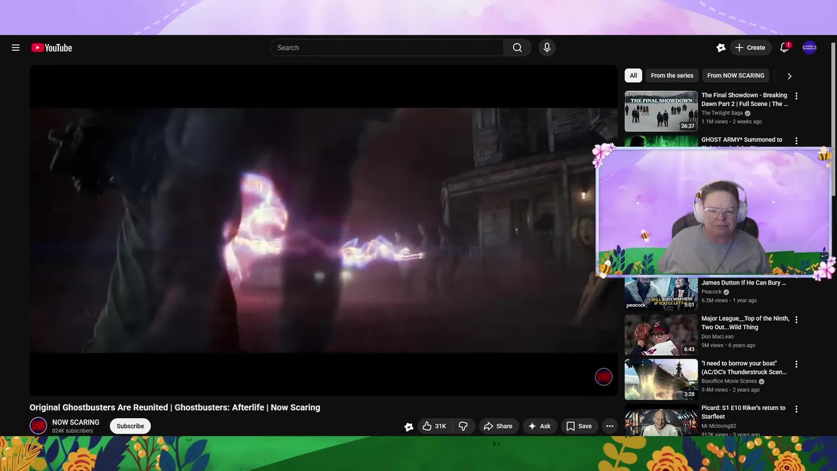
Task: Select From NOW SCARING chip
Action: [736, 75]
